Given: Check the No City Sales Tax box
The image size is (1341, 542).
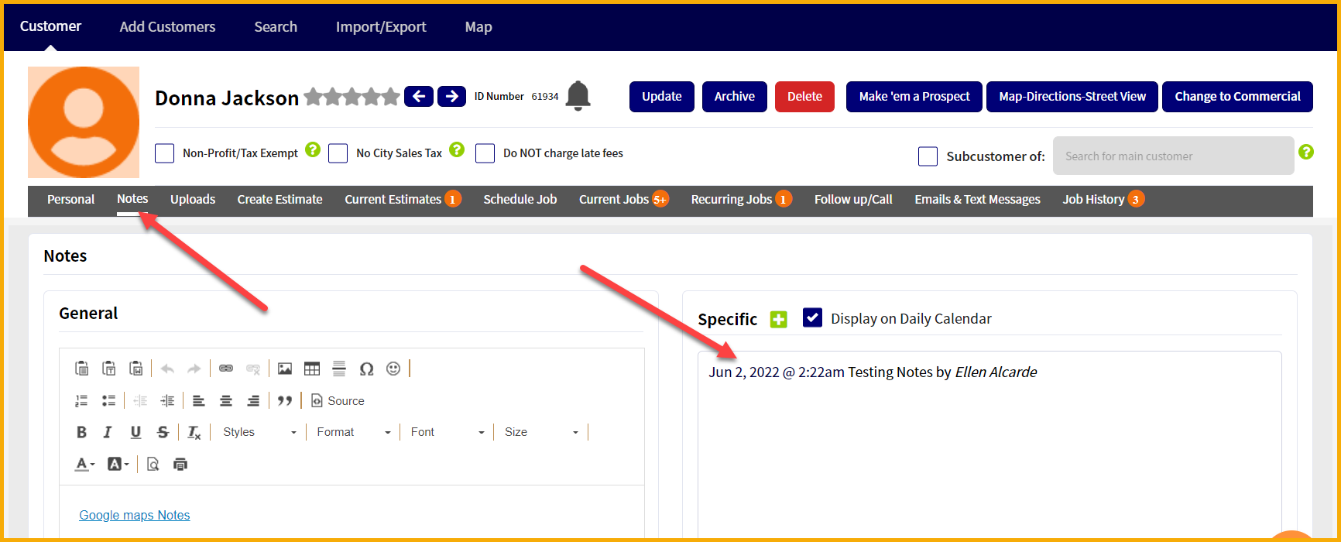Looking at the screenshot, I should point(338,153).
